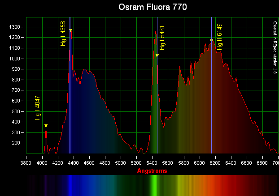Click the 6200 x-axis value
Viewport: 279px width, 196px height.
215,163
